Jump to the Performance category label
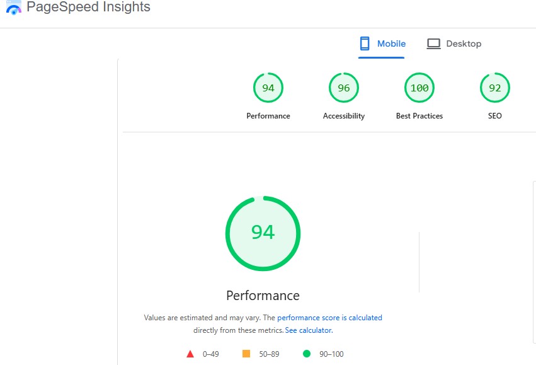The width and height of the screenshot is (536, 365). point(268,116)
